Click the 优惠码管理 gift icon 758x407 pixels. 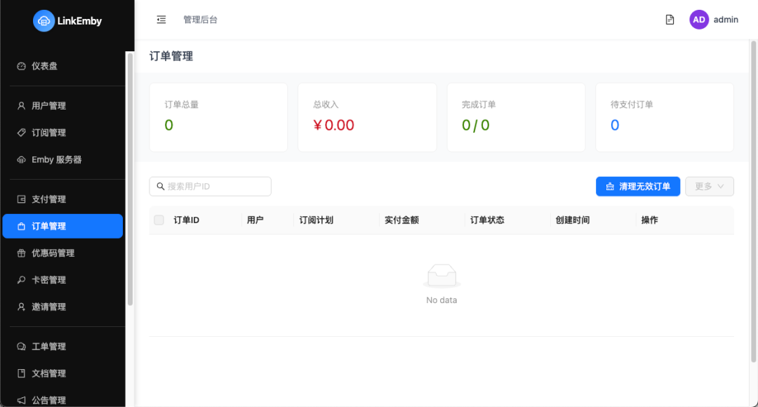21,253
